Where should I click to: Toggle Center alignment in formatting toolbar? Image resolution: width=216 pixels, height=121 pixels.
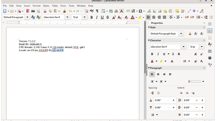(154, 17)
